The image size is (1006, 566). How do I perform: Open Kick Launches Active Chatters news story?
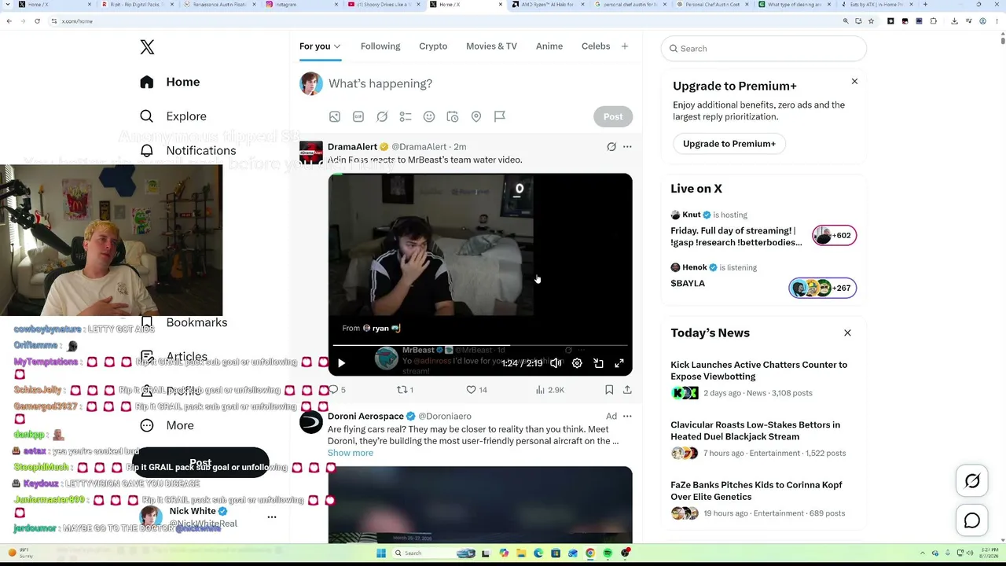pos(759,371)
